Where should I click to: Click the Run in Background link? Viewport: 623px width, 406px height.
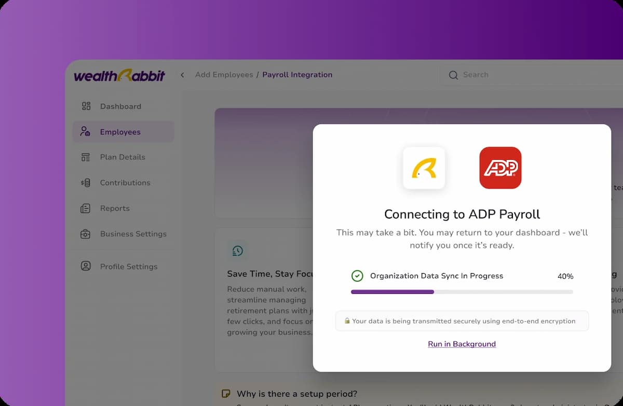(x=462, y=344)
